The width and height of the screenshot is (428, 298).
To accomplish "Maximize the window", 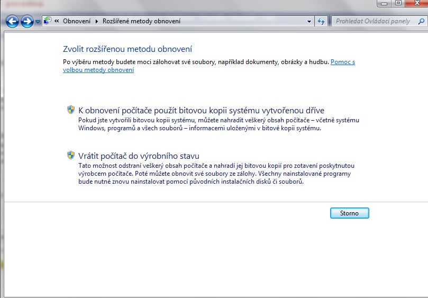I will point(398,3).
